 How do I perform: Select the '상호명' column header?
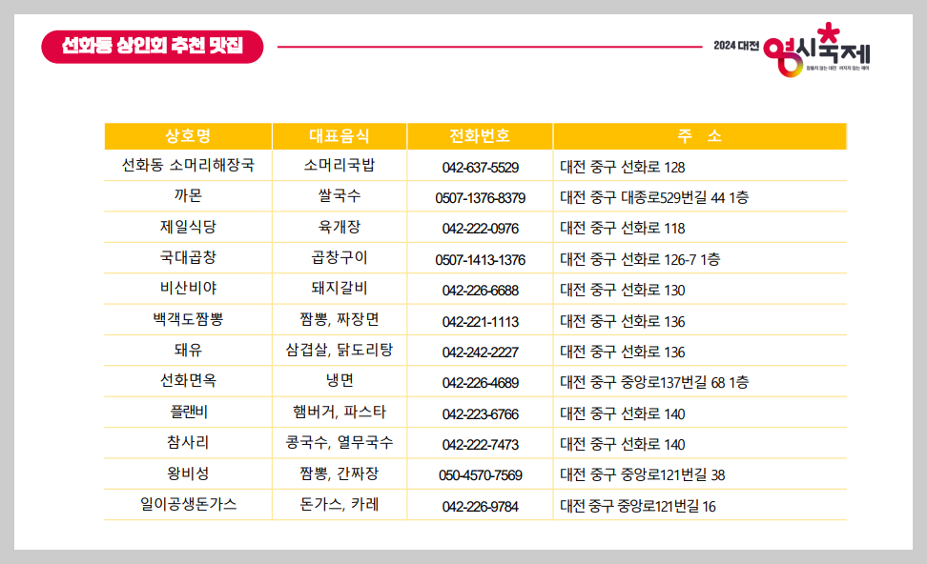pyautogui.click(x=189, y=136)
